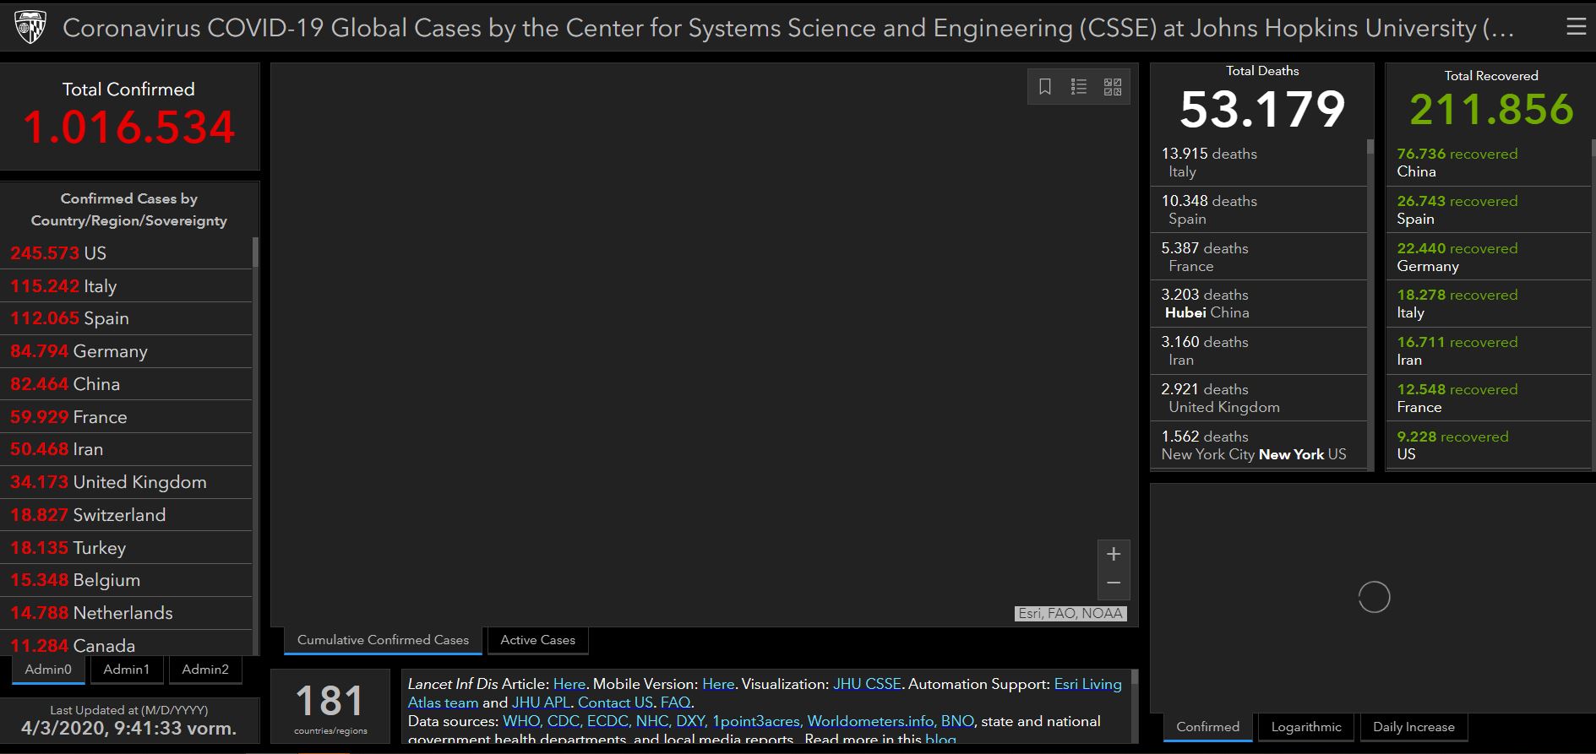1596x754 pixels.
Task: Switch chart to Daily Increase
Action: click(1414, 727)
